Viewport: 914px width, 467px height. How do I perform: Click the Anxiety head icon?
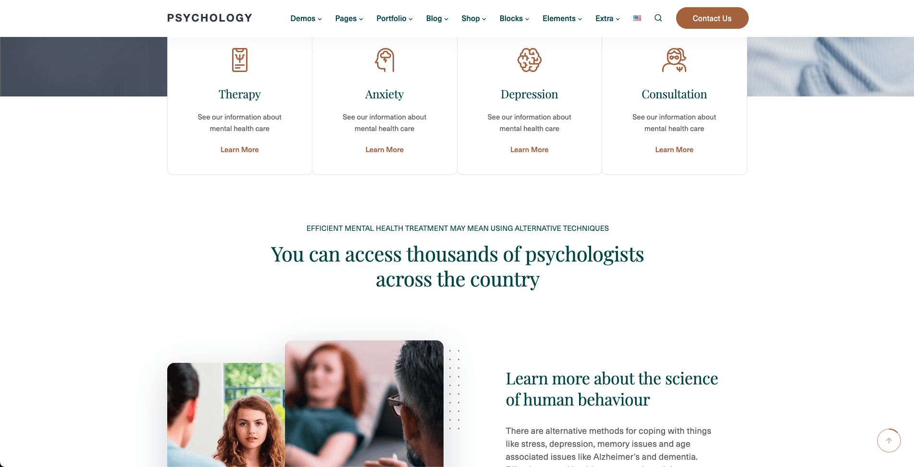[384, 60]
